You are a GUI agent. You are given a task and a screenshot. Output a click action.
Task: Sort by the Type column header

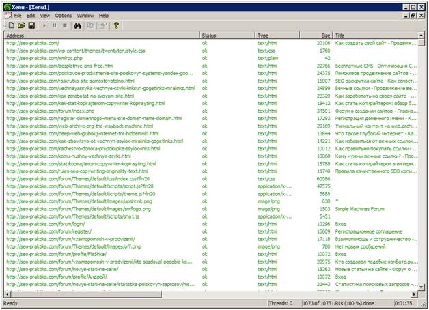click(x=277, y=36)
